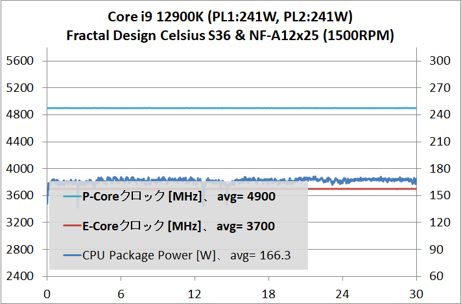Click left axis label 3600
The width and height of the screenshot is (461, 304).
(x=20, y=195)
